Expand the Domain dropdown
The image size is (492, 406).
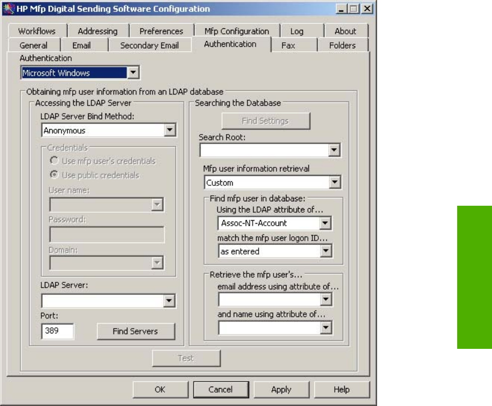coord(157,263)
